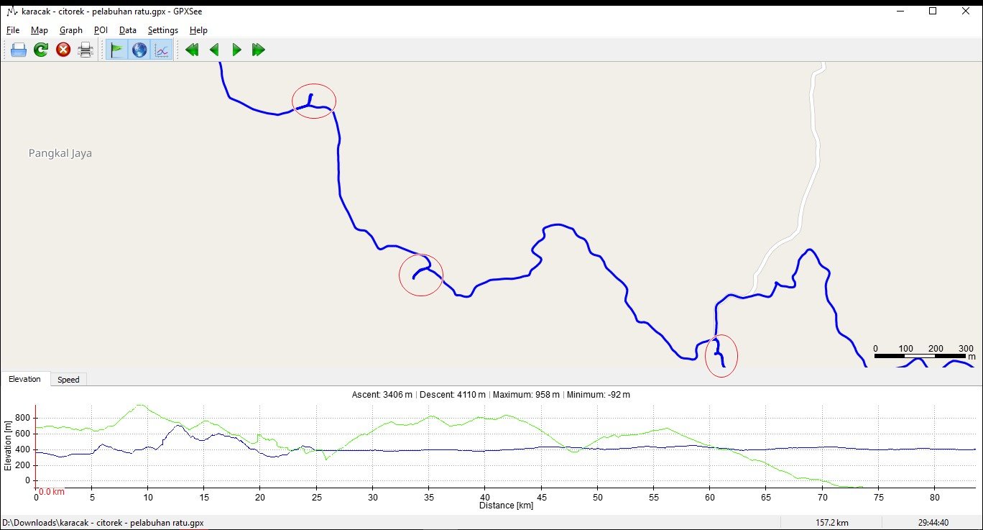Open the File menu
The height and width of the screenshot is (530, 983).
(13, 30)
